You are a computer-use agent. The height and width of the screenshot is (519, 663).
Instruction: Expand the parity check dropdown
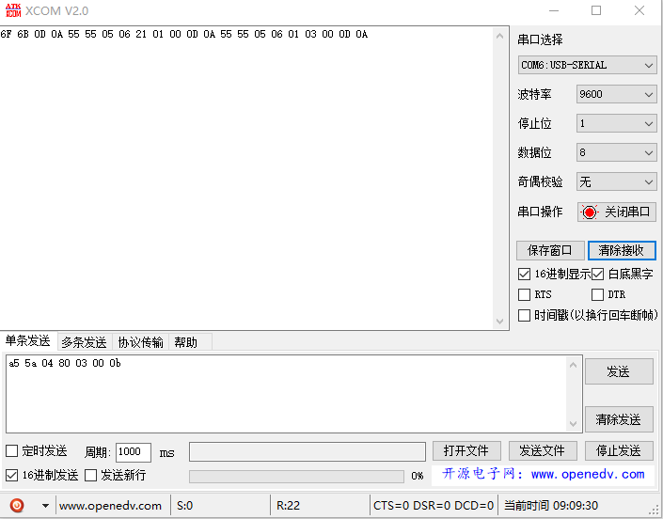(x=616, y=181)
